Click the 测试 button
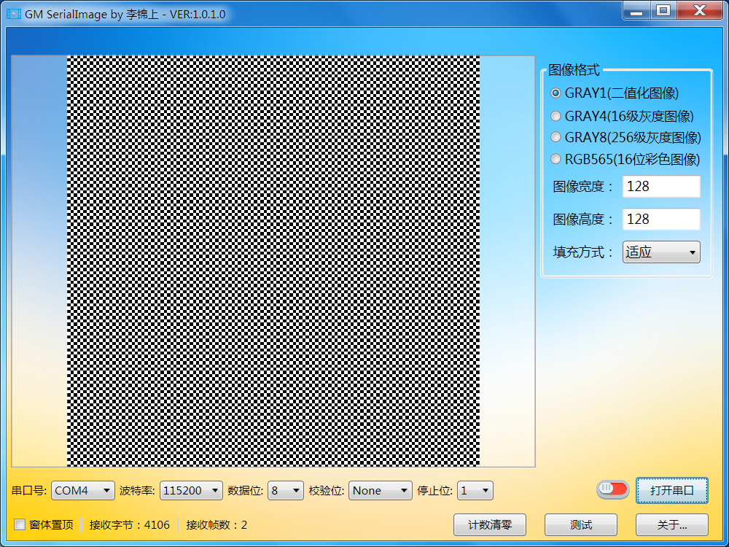 coord(580,525)
